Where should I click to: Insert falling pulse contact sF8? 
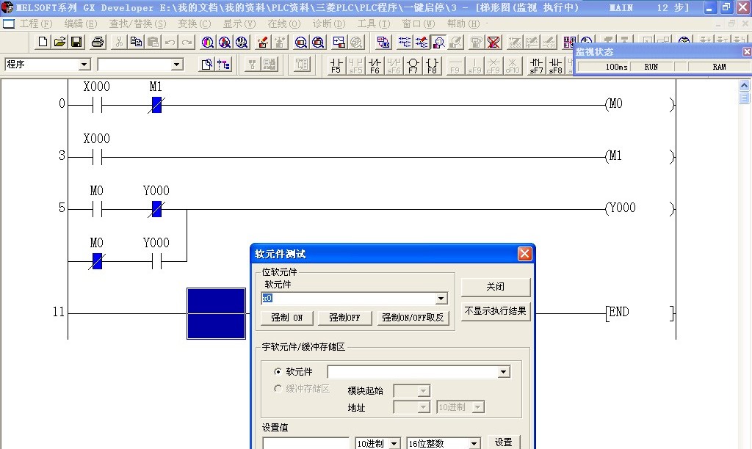pos(555,65)
